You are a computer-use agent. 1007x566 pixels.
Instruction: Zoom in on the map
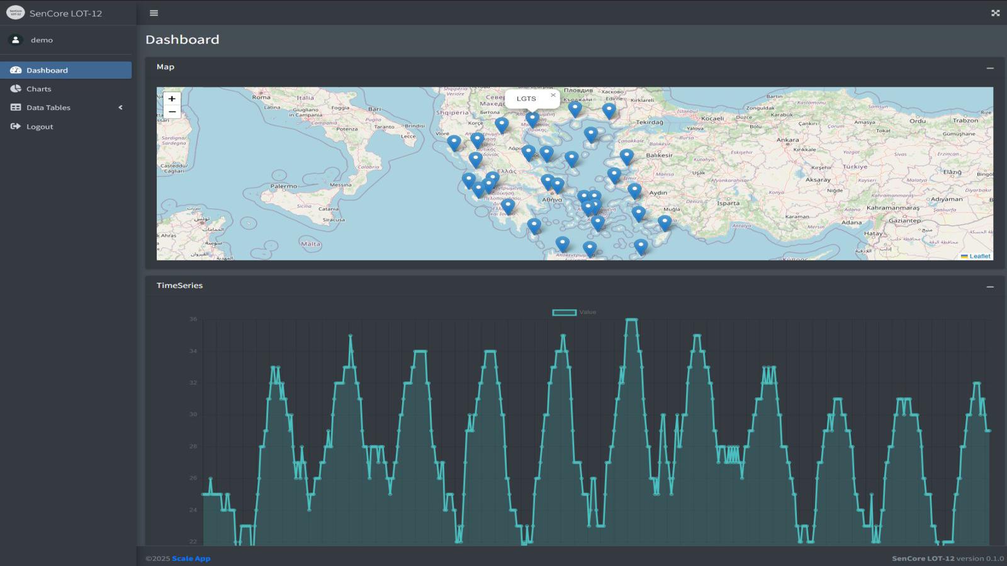(x=172, y=99)
